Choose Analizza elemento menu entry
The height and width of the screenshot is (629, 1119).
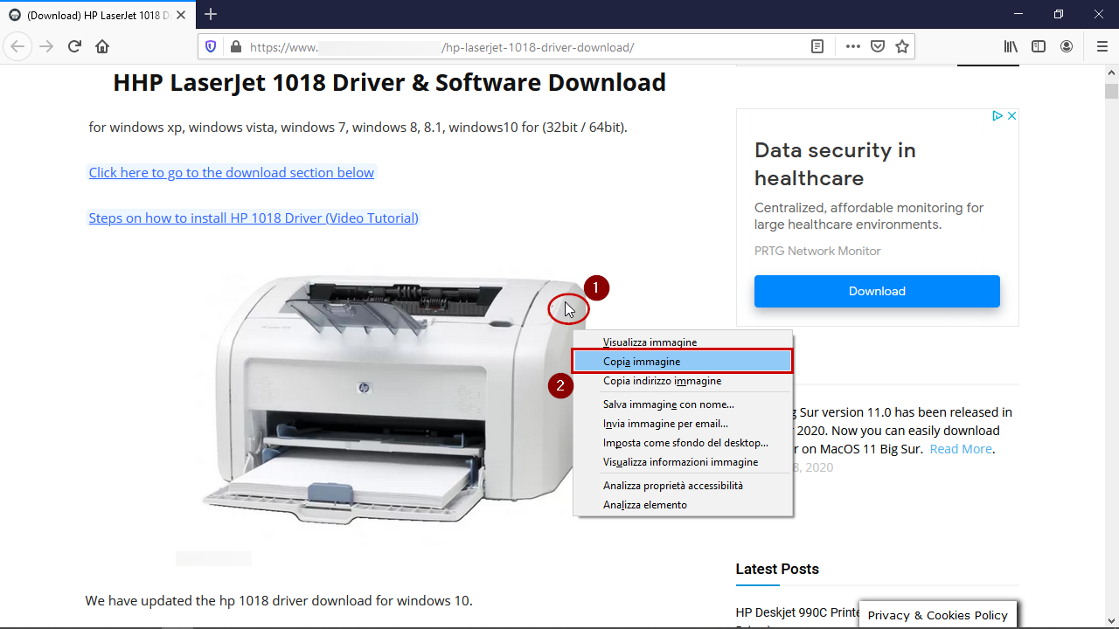683,505
